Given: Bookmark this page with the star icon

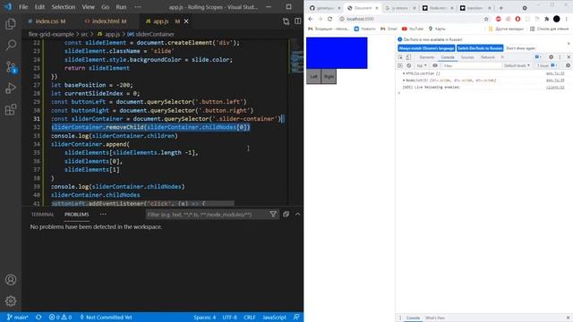Looking at the screenshot, I should tap(486, 19).
